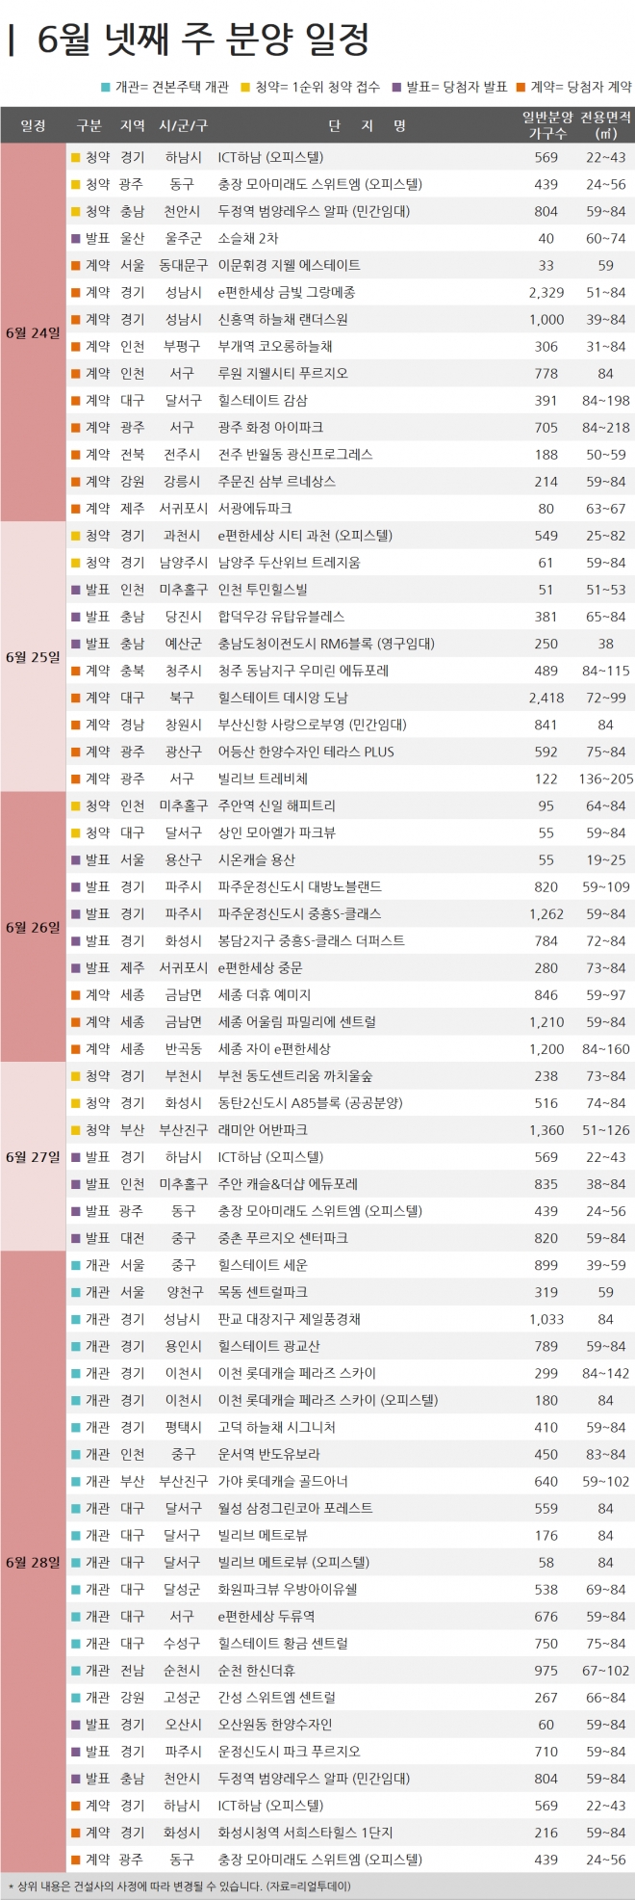The image size is (635, 1900).
Task: Click '힐스테이트 데시앙 도남' complex name
Action: tap(283, 698)
